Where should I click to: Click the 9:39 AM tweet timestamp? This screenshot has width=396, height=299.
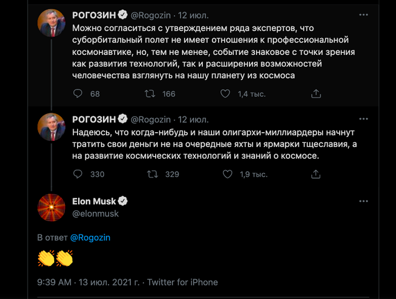point(54,282)
